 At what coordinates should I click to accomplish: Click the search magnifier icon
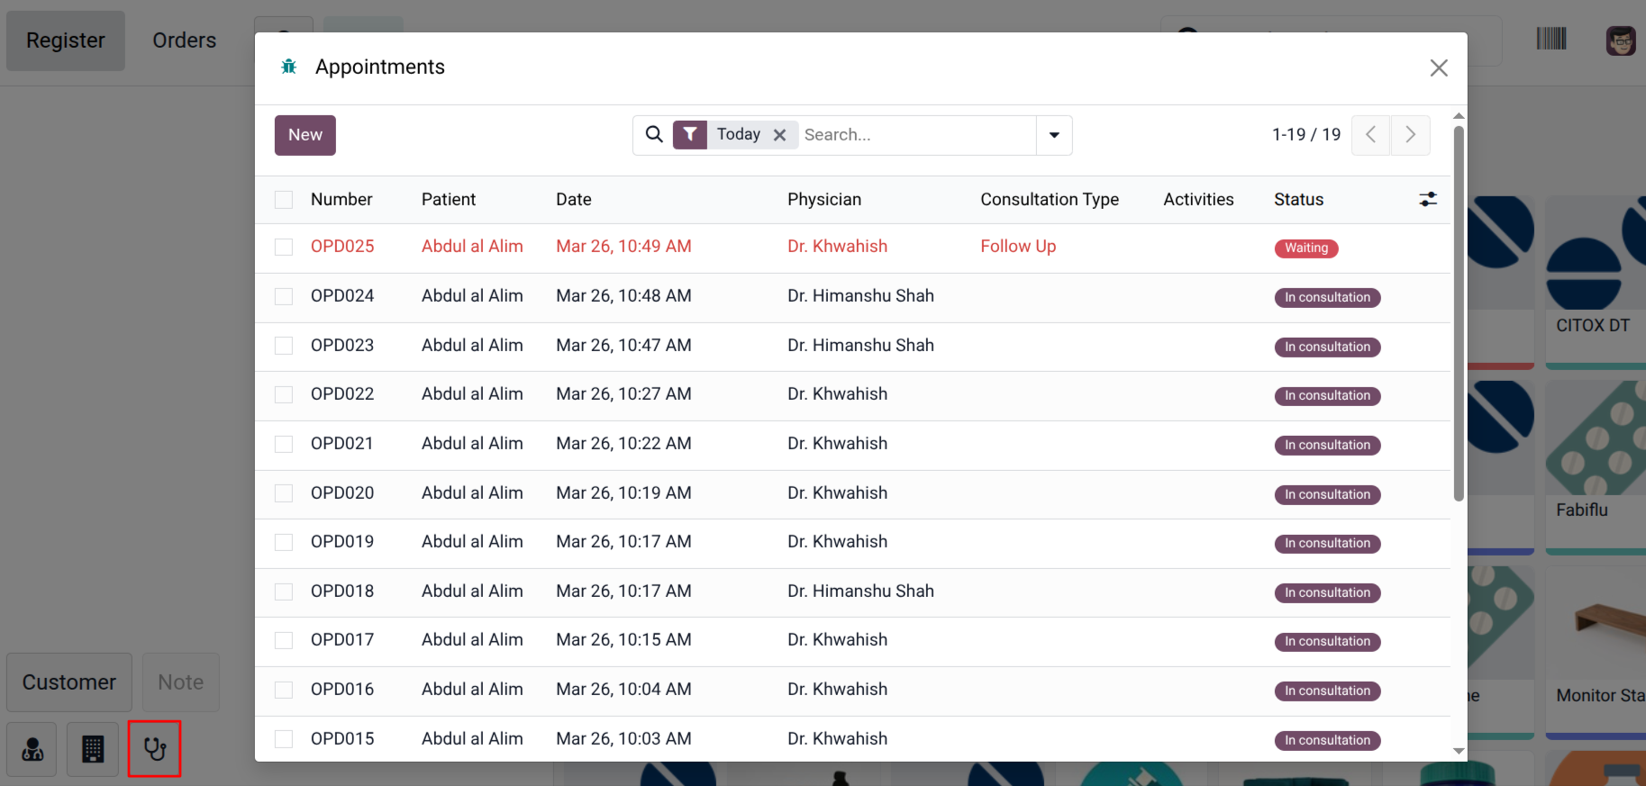(x=654, y=135)
